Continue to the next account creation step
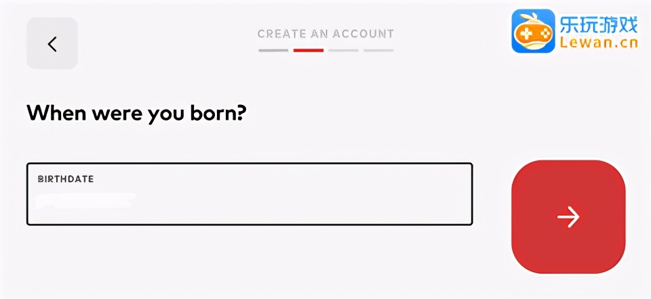 click(x=568, y=216)
